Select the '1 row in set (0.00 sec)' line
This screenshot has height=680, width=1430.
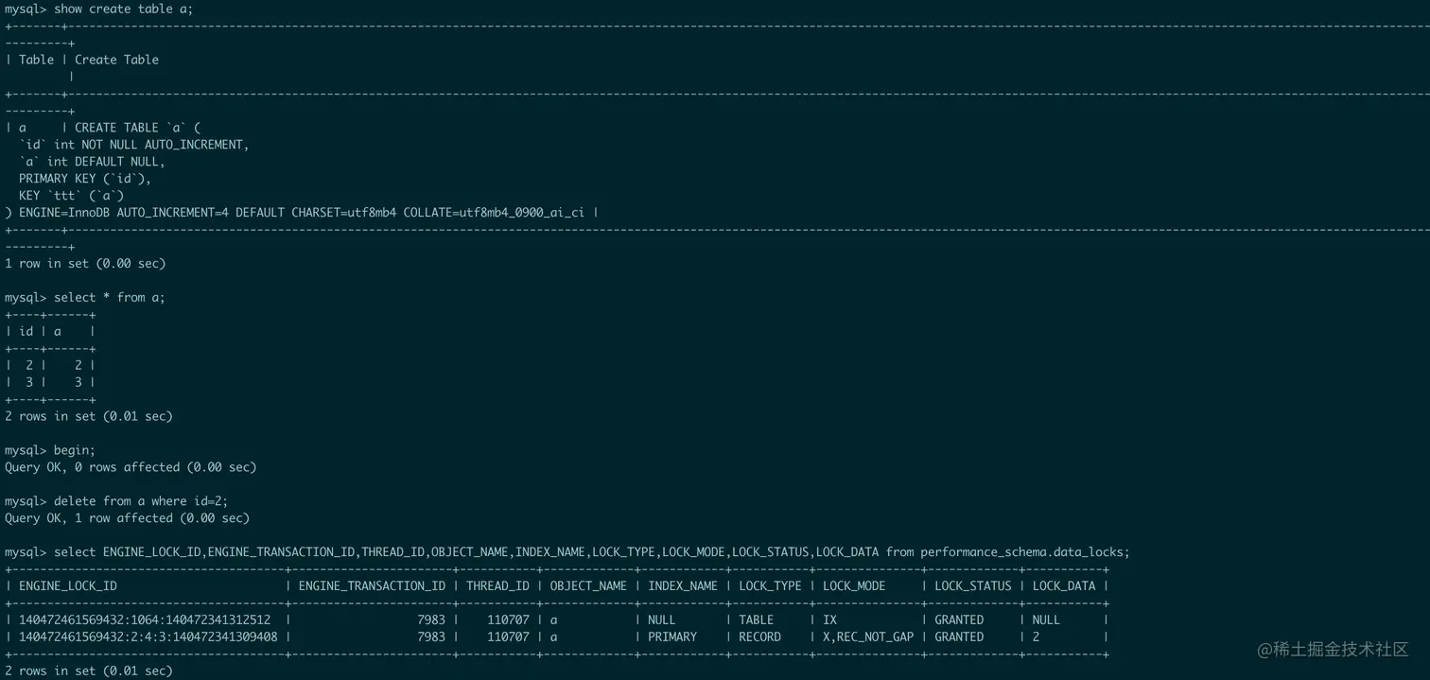(85, 264)
